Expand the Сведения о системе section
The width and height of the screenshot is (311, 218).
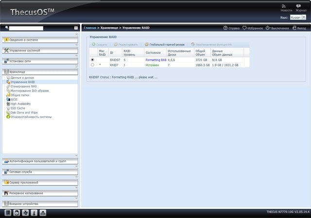pos(40,40)
